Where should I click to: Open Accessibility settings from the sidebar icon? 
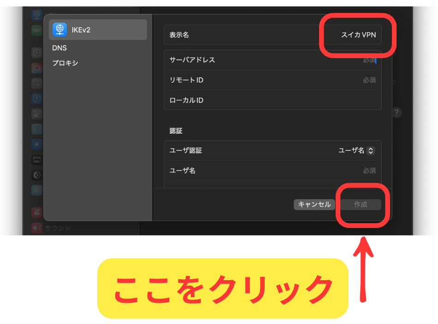click(x=37, y=99)
